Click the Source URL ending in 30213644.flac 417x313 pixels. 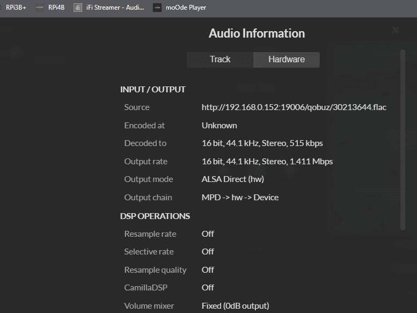pos(294,107)
